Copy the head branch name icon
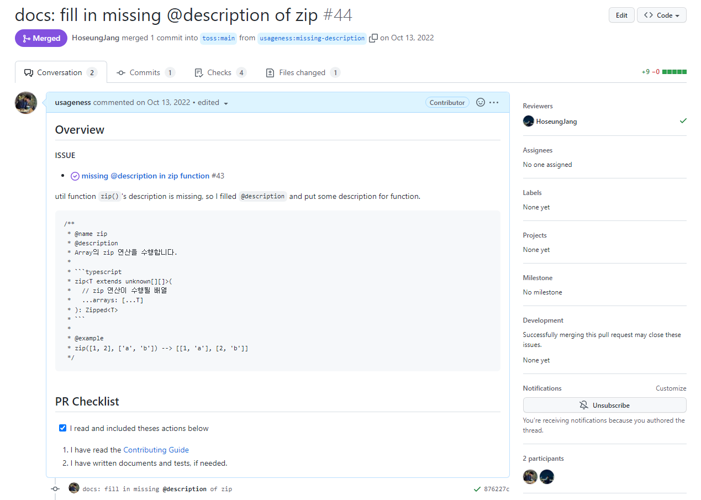701x500 pixels. tap(373, 38)
